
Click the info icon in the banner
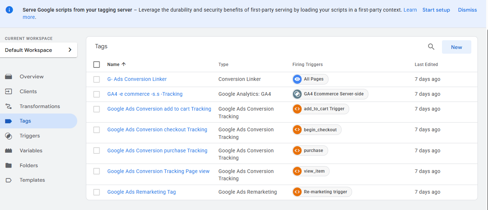click(9, 10)
